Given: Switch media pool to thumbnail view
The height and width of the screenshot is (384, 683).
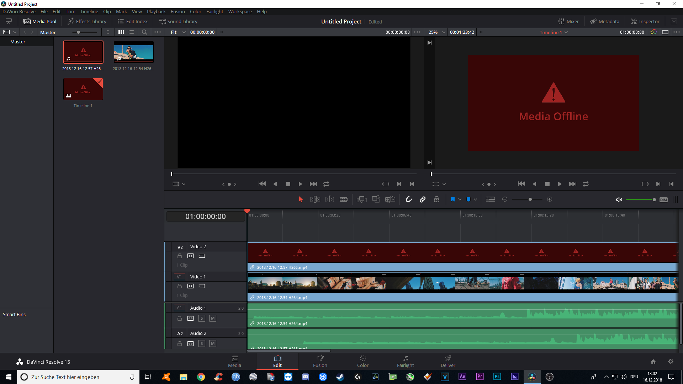Looking at the screenshot, I should point(121,32).
